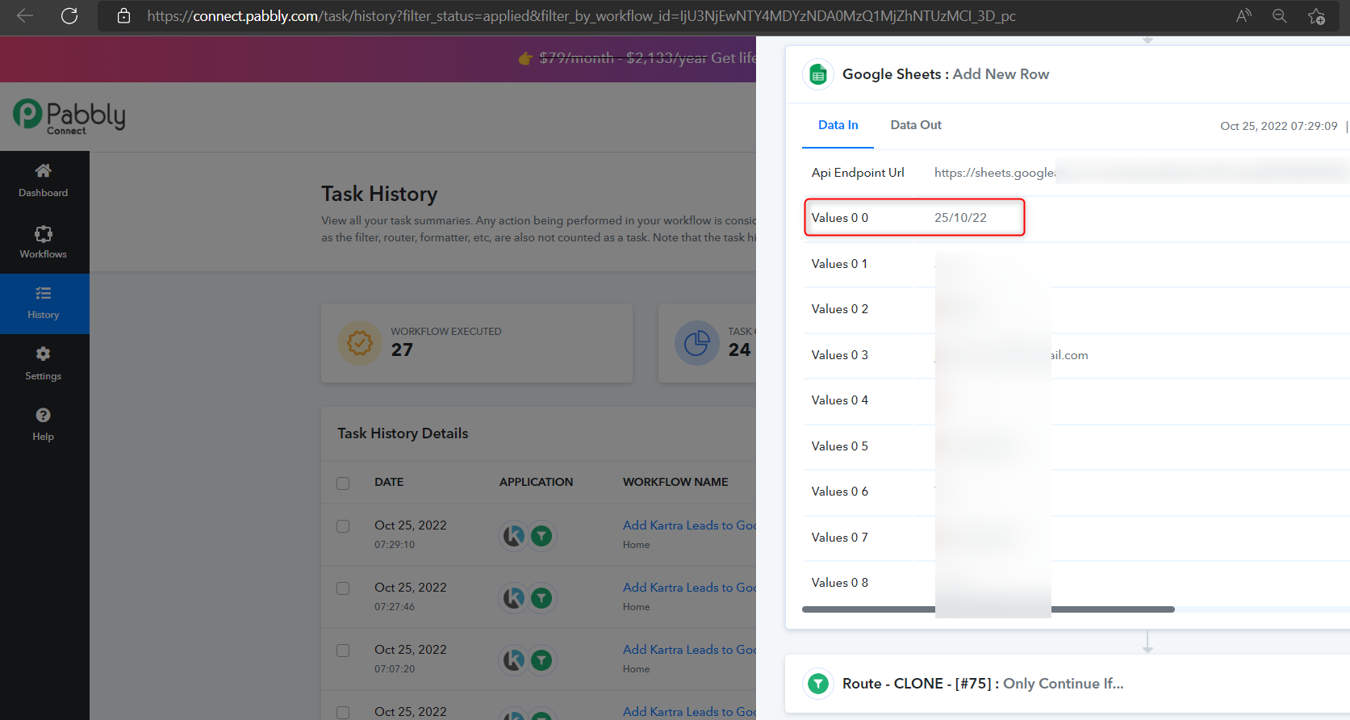View site information via the lock icon
The width and height of the screenshot is (1350, 720).
(123, 16)
